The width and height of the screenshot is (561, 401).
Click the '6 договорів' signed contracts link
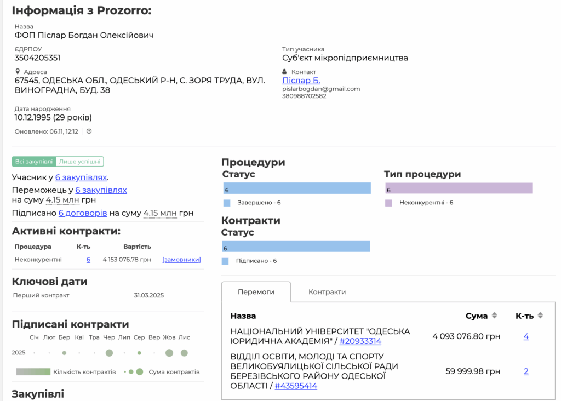pyautogui.click(x=83, y=213)
